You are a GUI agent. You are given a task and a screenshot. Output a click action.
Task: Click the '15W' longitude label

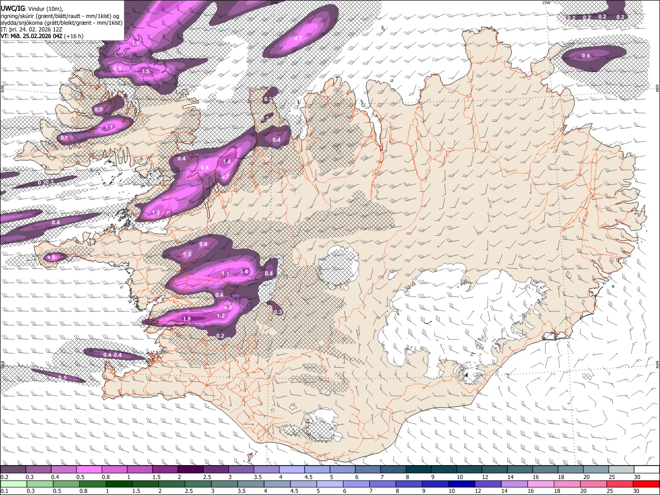547,3
